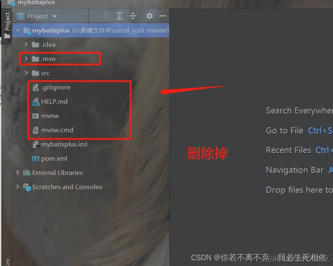This screenshot has height=266, width=333.
Task: Click the Navigation Bar hint
Action: tap(295, 170)
